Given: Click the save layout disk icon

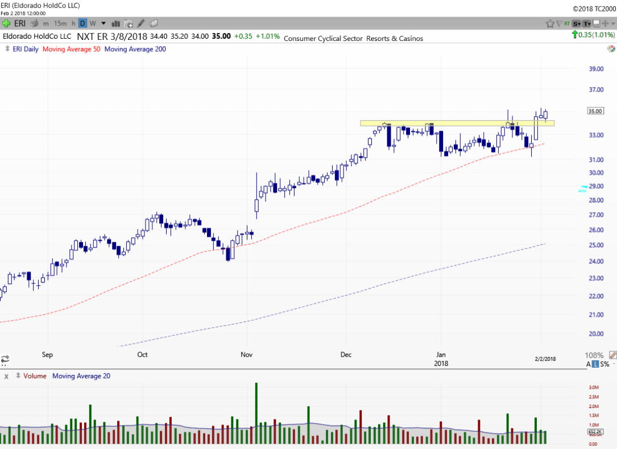Looking at the screenshot, I should pos(596,23).
